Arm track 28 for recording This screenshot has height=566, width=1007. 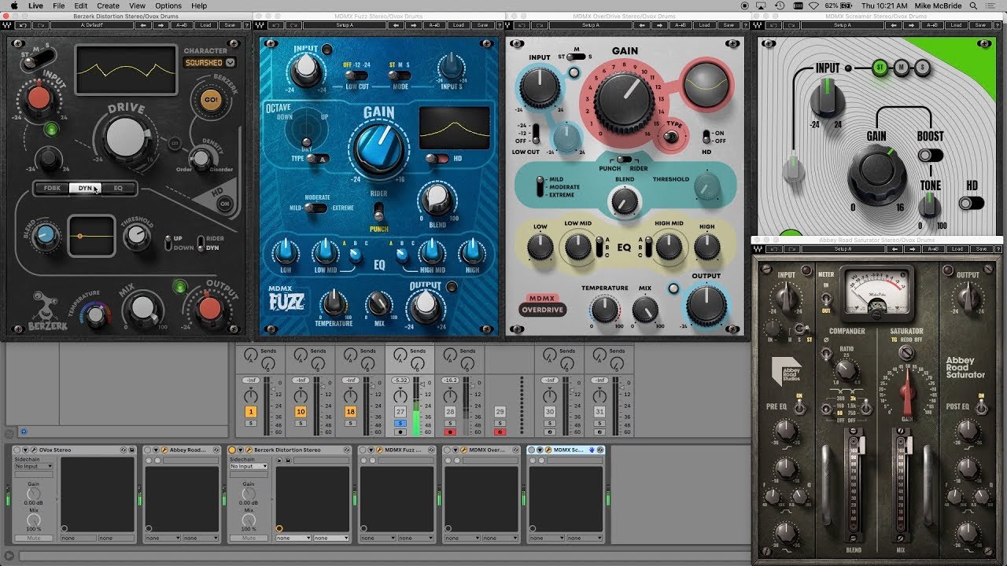[450, 432]
